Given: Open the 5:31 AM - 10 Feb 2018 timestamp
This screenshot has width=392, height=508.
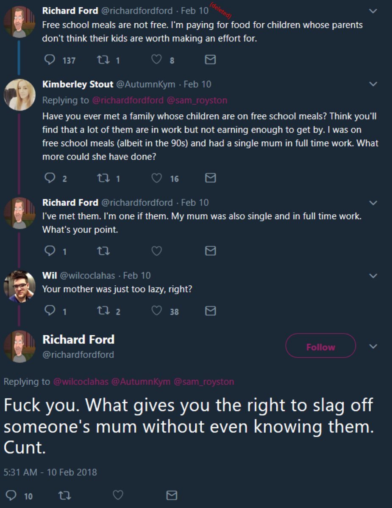Looking at the screenshot, I should [x=50, y=472].
